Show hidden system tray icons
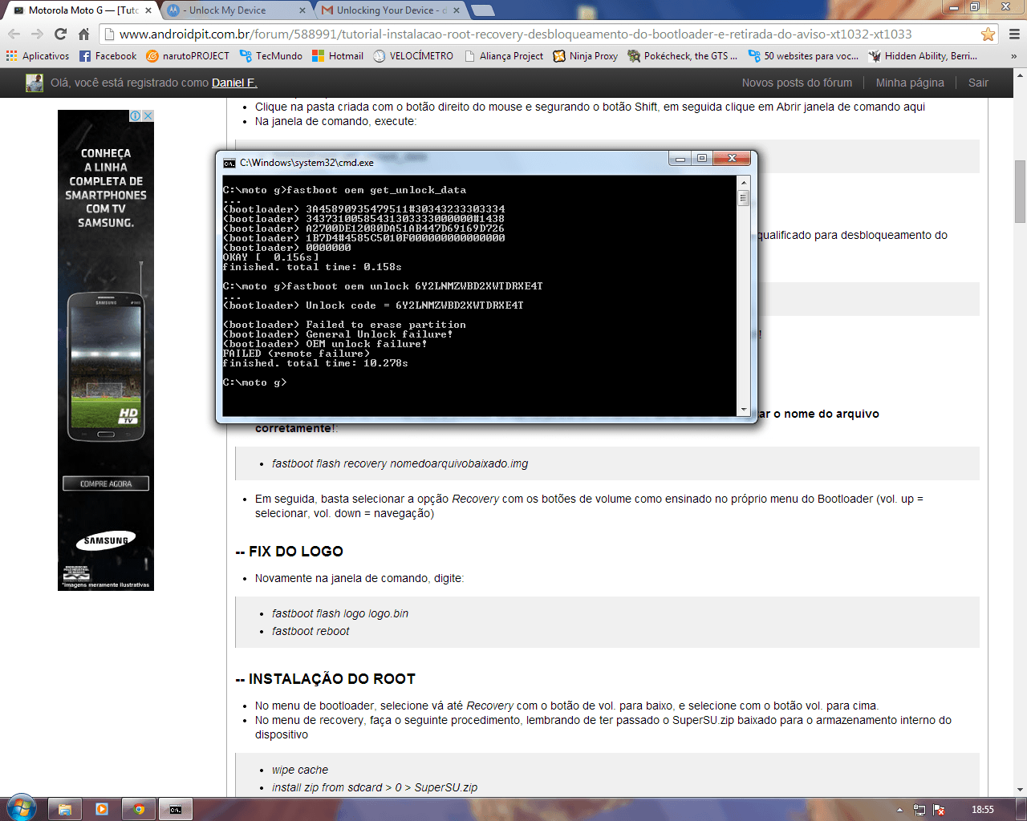 tap(899, 810)
